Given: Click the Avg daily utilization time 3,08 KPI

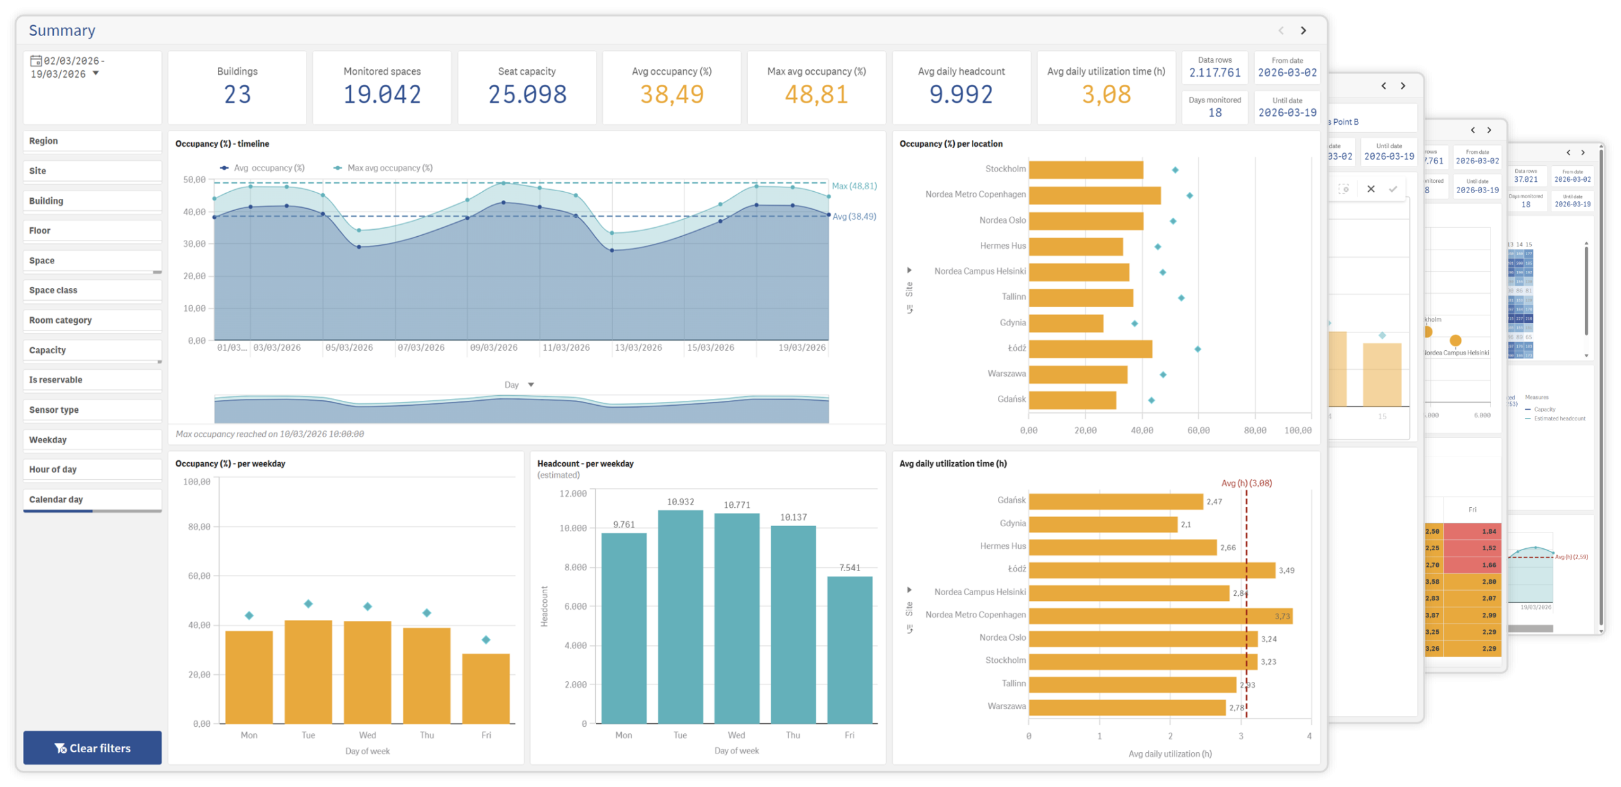Looking at the screenshot, I should click(1106, 87).
